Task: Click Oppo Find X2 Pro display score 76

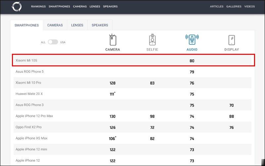Action: click(232, 127)
